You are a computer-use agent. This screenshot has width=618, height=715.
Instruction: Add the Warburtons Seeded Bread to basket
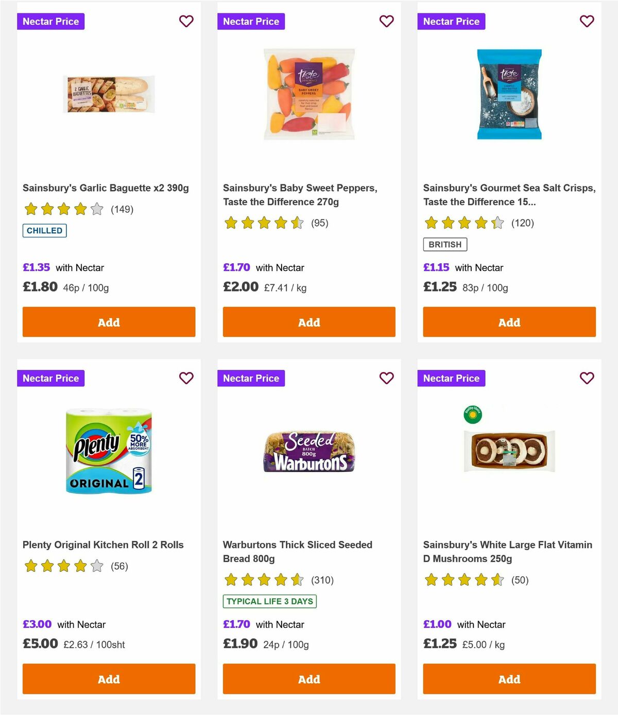click(x=308, y=679)
